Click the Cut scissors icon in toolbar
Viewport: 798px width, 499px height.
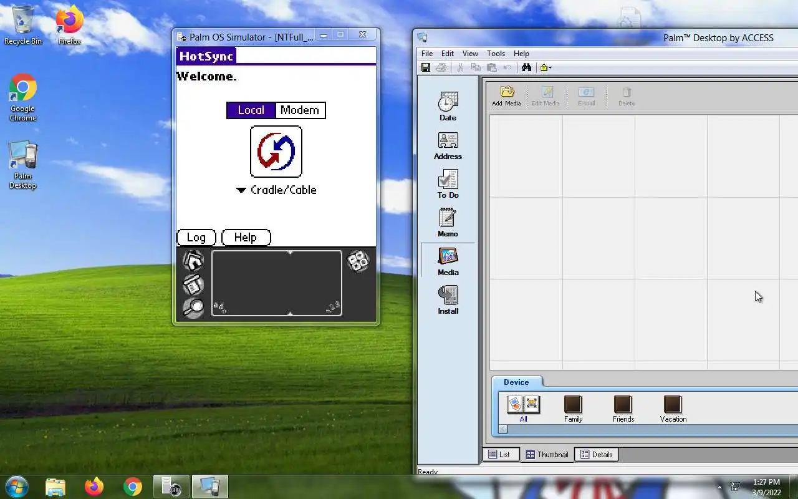tap(460, 67)
